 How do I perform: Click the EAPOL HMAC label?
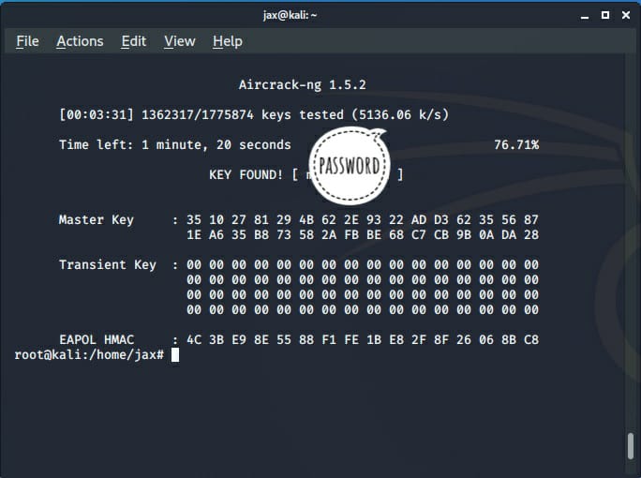click(97, 339)
